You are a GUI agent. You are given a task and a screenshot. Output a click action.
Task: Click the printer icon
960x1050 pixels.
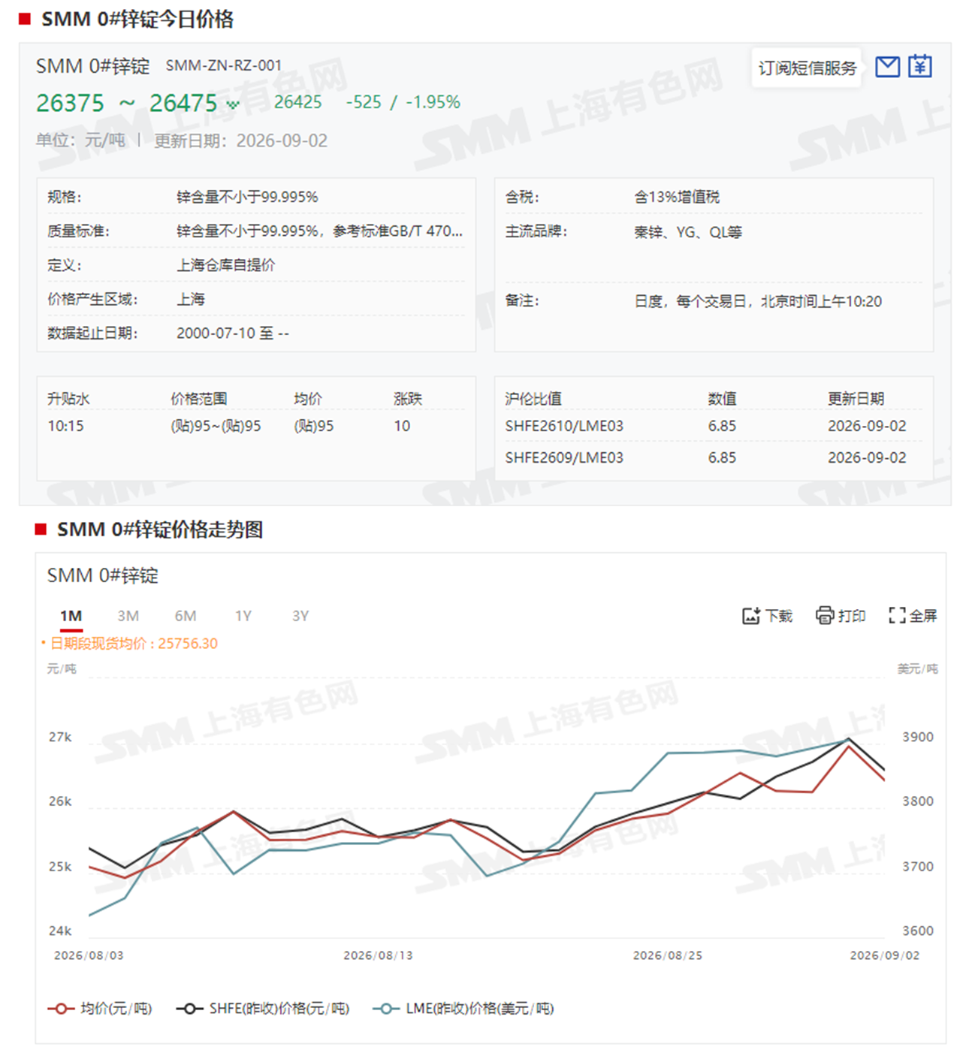pyautogui.click(x=825, y=616)
